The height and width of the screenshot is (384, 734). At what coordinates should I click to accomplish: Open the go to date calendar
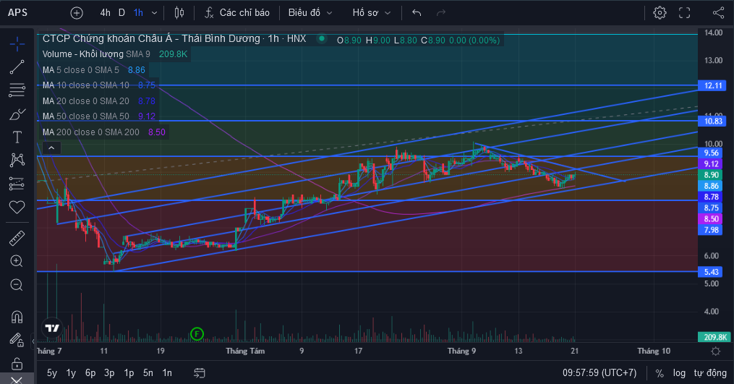coord(200,372)
